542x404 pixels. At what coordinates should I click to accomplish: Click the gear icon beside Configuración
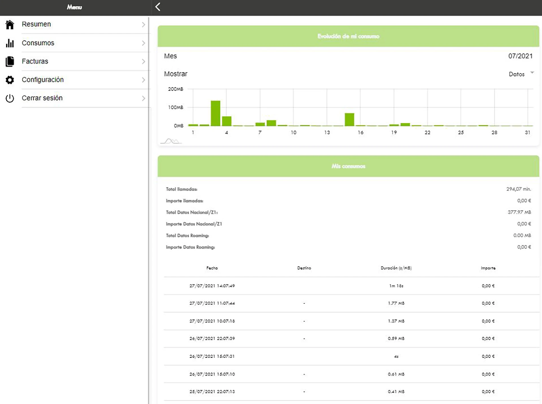[x=10, y=80]
